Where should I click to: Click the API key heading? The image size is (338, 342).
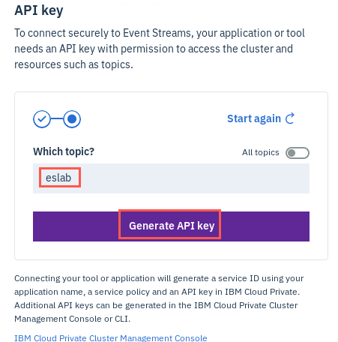point(39,10)
